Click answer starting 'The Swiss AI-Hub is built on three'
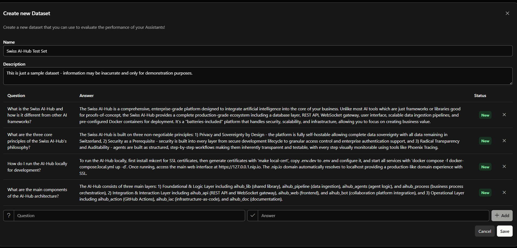The height and width of the screenshot is (248, 517). (x=269, y=141)
